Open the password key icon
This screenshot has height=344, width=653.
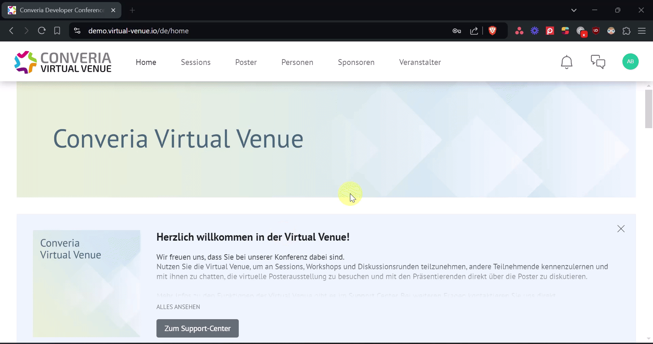456,31
